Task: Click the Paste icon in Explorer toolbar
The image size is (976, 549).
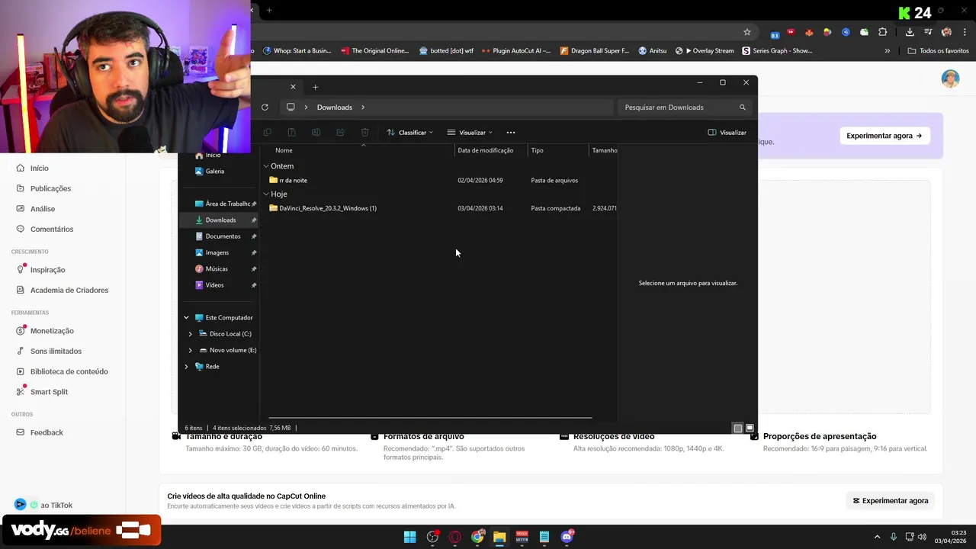Action: (x=291, y=133)
